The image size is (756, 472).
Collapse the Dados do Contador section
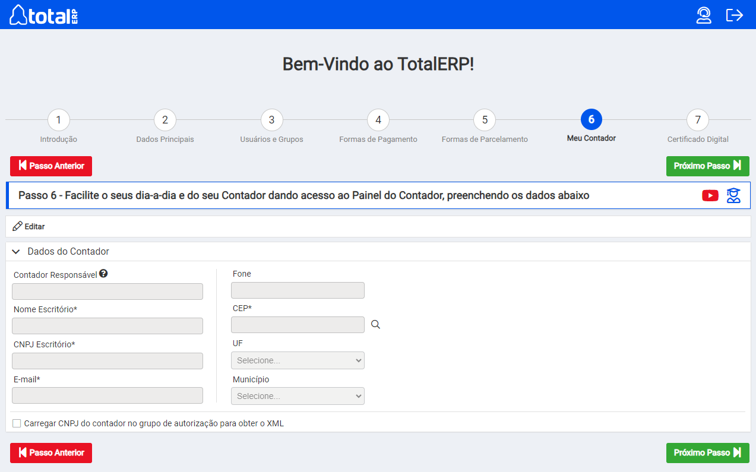tap(16, 252)
